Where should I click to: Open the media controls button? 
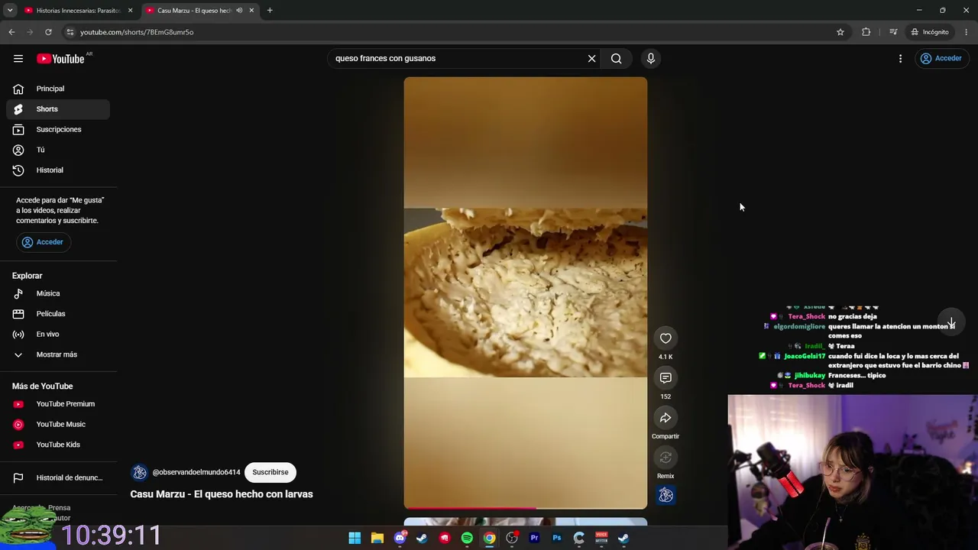pyautogui.click(x=893, y=32)
